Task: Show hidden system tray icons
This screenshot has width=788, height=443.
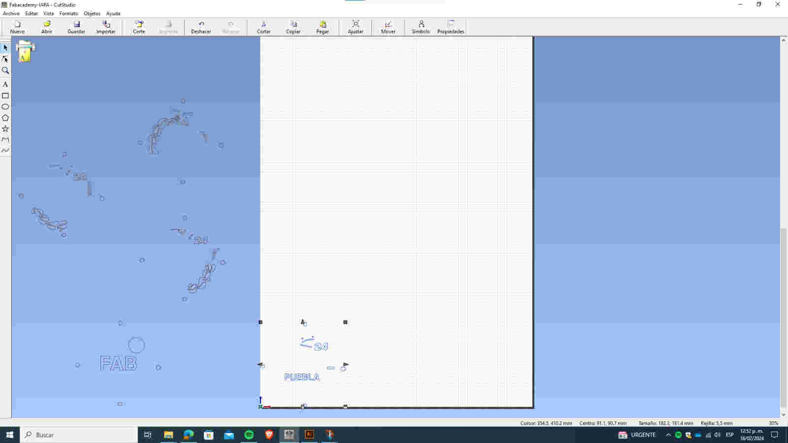Action: click(668, 435)
